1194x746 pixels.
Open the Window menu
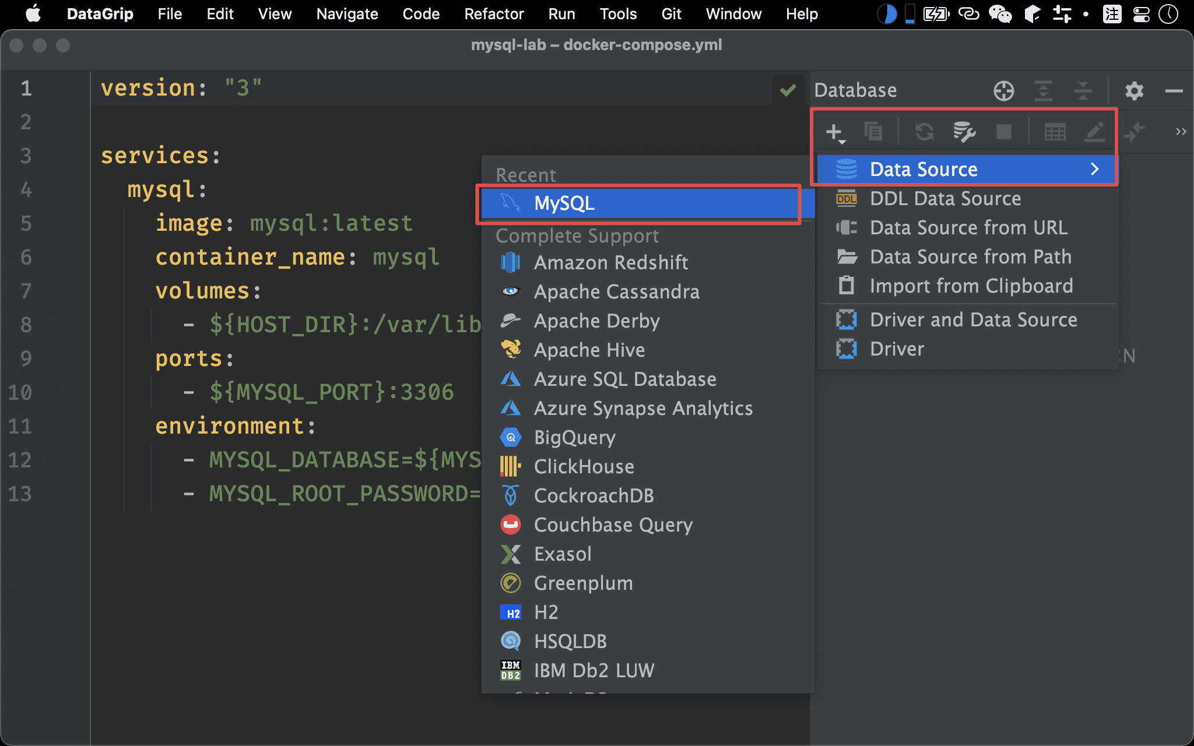[733, 14]
